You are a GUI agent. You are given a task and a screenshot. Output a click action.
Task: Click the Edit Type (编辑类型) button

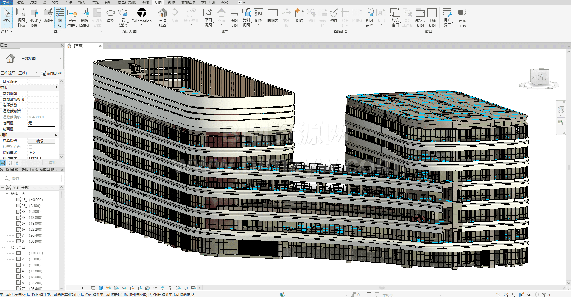click(x=51, y=73)
